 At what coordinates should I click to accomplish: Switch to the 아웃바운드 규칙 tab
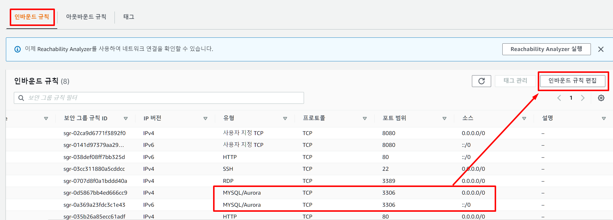[86, 17]
